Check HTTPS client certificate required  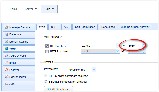[x=46, y=76]
